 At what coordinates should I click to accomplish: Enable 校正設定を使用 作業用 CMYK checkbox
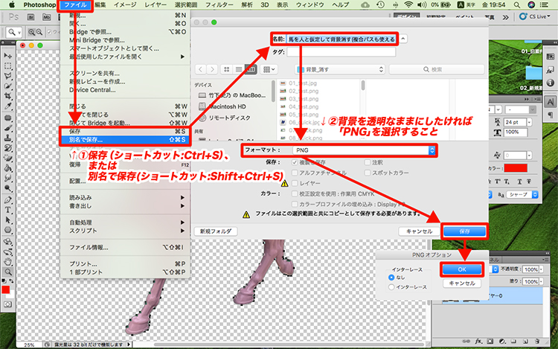tap(295, 193)
